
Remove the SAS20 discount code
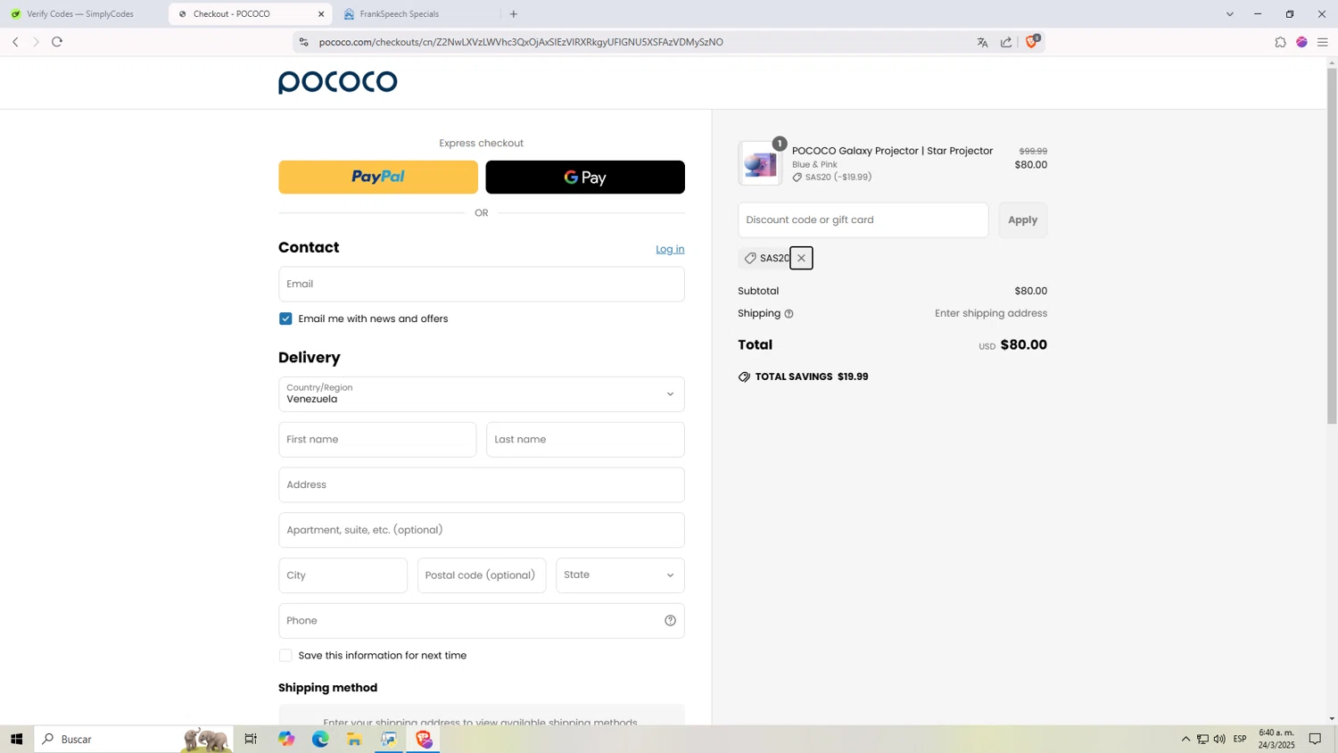(801, 258)
